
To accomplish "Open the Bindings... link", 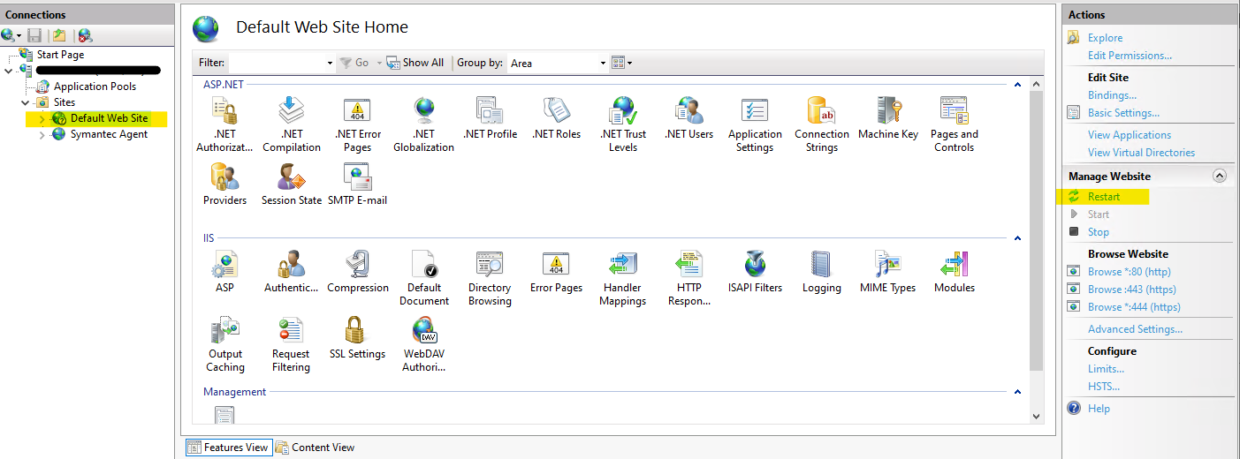I will pos(1112,95).
